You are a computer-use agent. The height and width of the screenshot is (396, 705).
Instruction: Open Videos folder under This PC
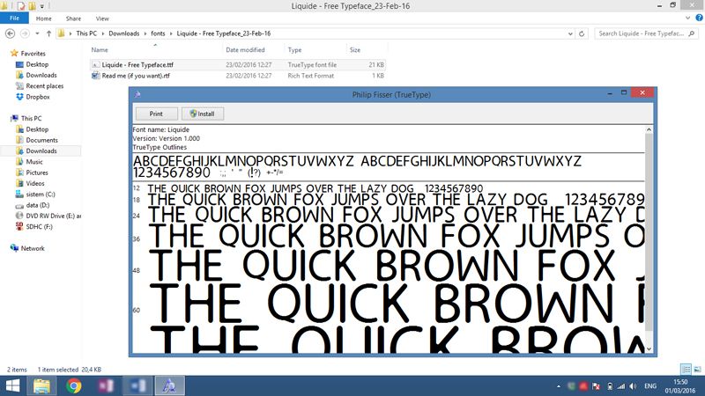click(35, 183)
